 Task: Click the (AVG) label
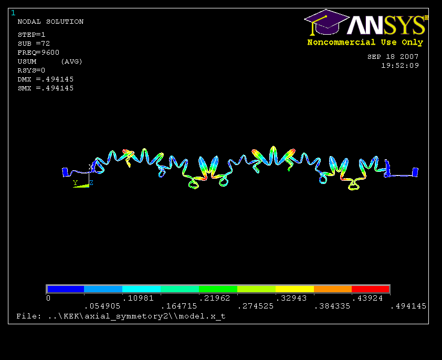tap(71, 61)
